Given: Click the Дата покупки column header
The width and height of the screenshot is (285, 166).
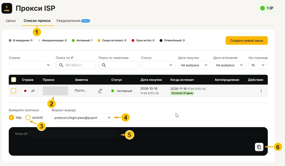Looking at the screenshot, I should tap(151, 80).
